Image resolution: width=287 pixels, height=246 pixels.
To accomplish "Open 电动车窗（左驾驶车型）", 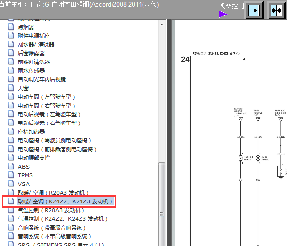I will tap(47, 97).
